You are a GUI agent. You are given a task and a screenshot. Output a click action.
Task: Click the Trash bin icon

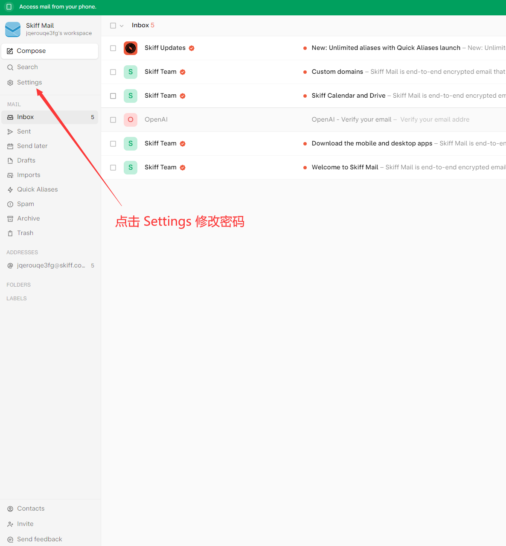[10, 233]
